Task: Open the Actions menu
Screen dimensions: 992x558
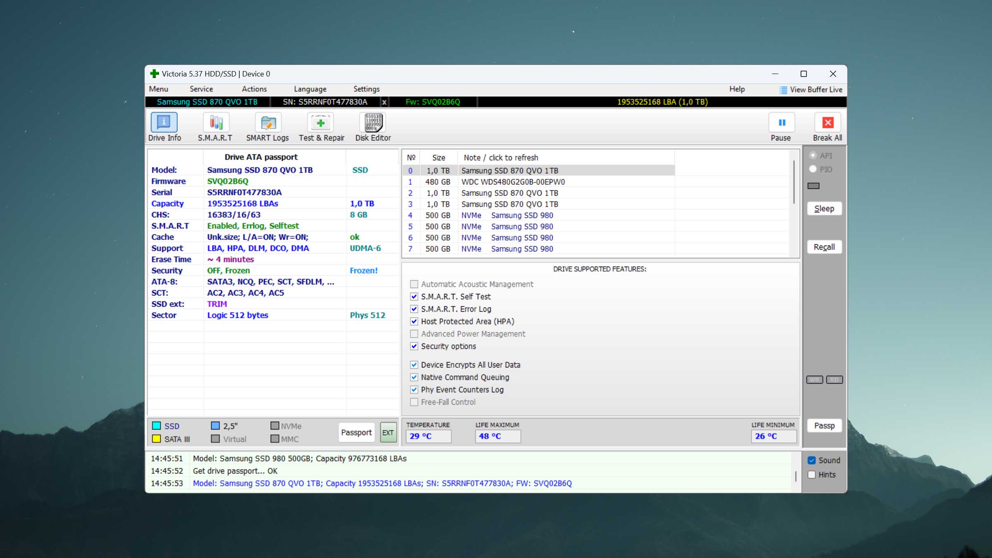Action: 254,89
